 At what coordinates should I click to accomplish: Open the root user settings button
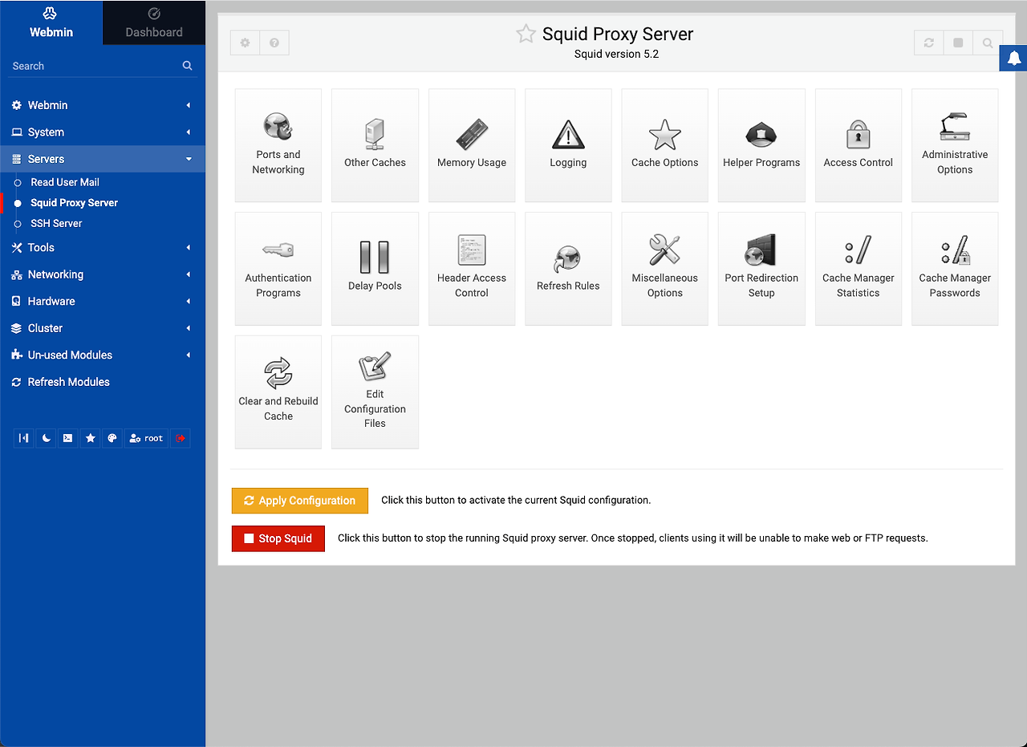[147, 438]
